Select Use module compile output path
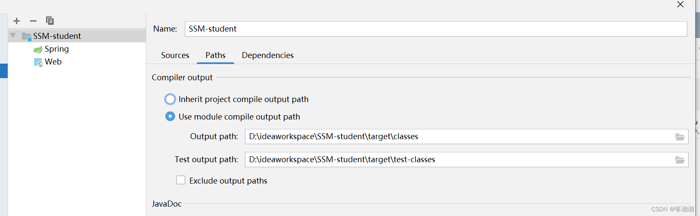Image resolution: width=700 pixels, height=216 pixels. click(x=170, y=117)
